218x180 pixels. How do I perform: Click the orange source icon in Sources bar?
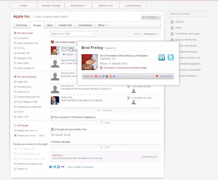click(110, 76)
